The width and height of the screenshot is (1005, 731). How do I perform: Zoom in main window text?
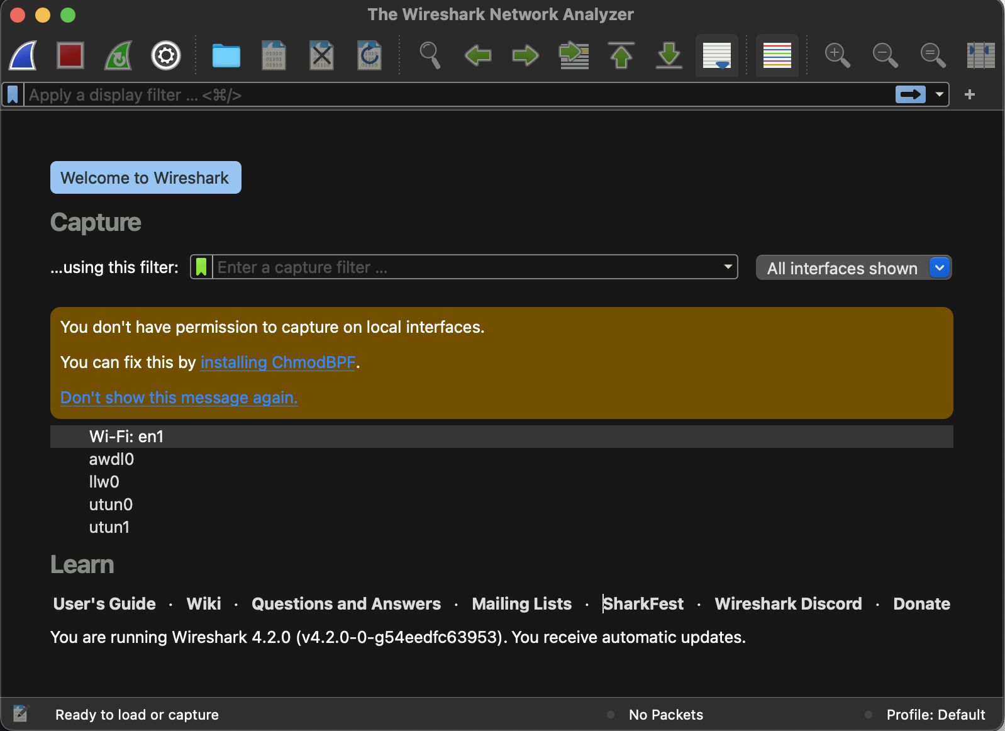coord(838,55)
